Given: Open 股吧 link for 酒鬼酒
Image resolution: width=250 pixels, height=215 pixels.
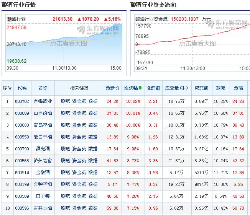Looking at the screenshot, I should 65,149.
